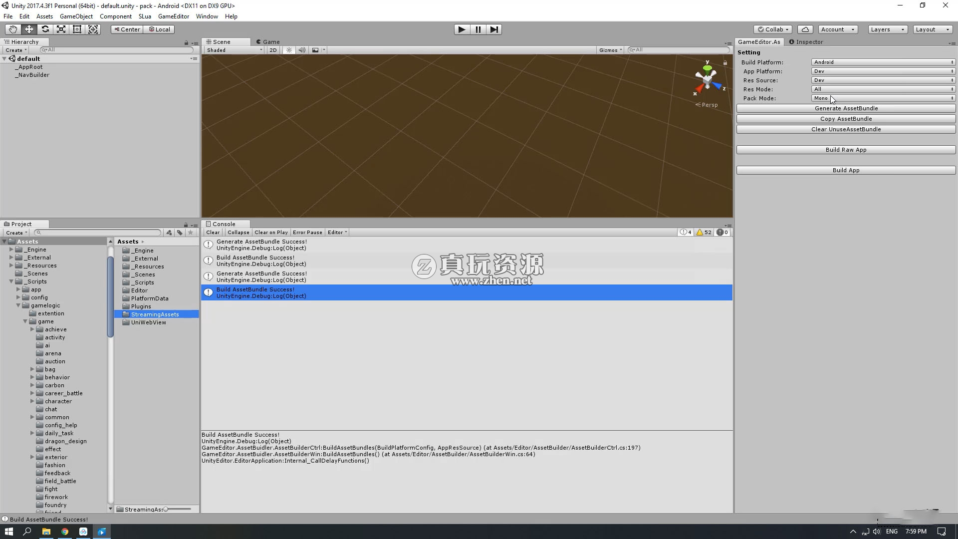The height and width of the screenshot is (539, 958).
Task: Select the Move tool in the toolbar
Action: coord(29,29)
